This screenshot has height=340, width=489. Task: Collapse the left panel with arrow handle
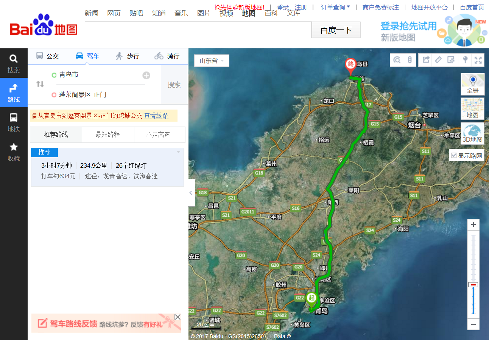tap(191, 193)
